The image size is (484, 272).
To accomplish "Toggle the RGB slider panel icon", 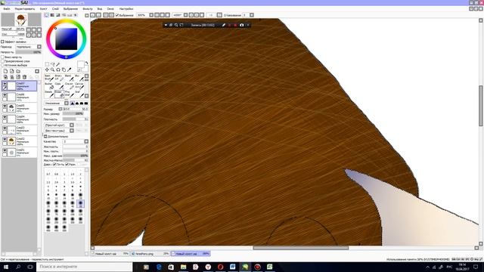I will point(52,15).
